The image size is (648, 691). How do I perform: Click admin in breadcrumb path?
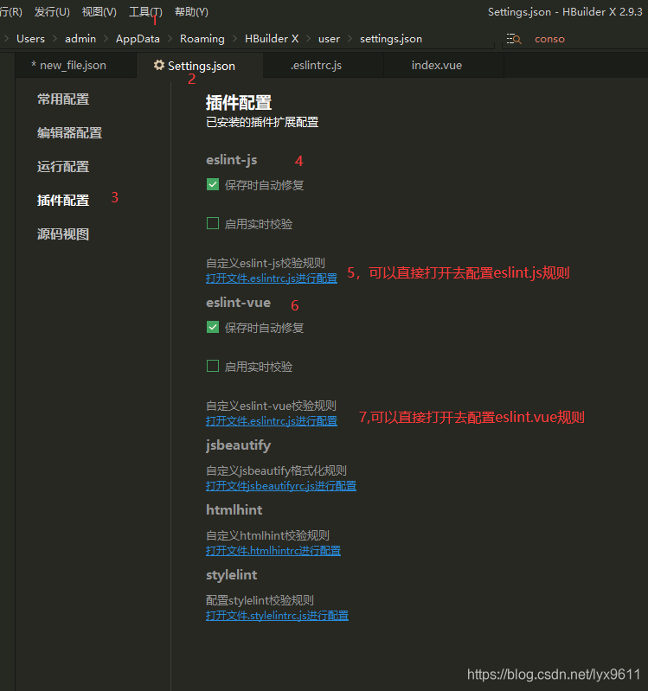[80, 39]
